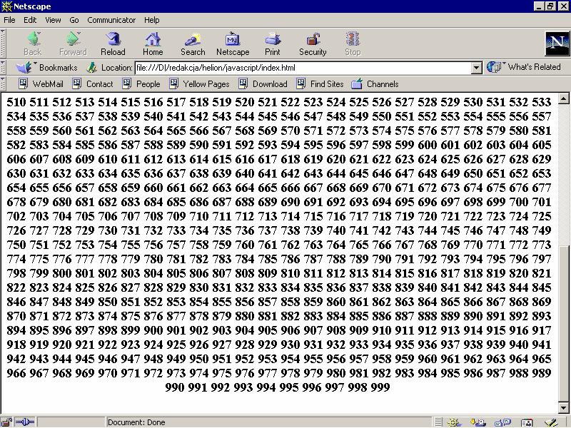
Task: Open Navigator from the component bar
Action: [455, 422]
